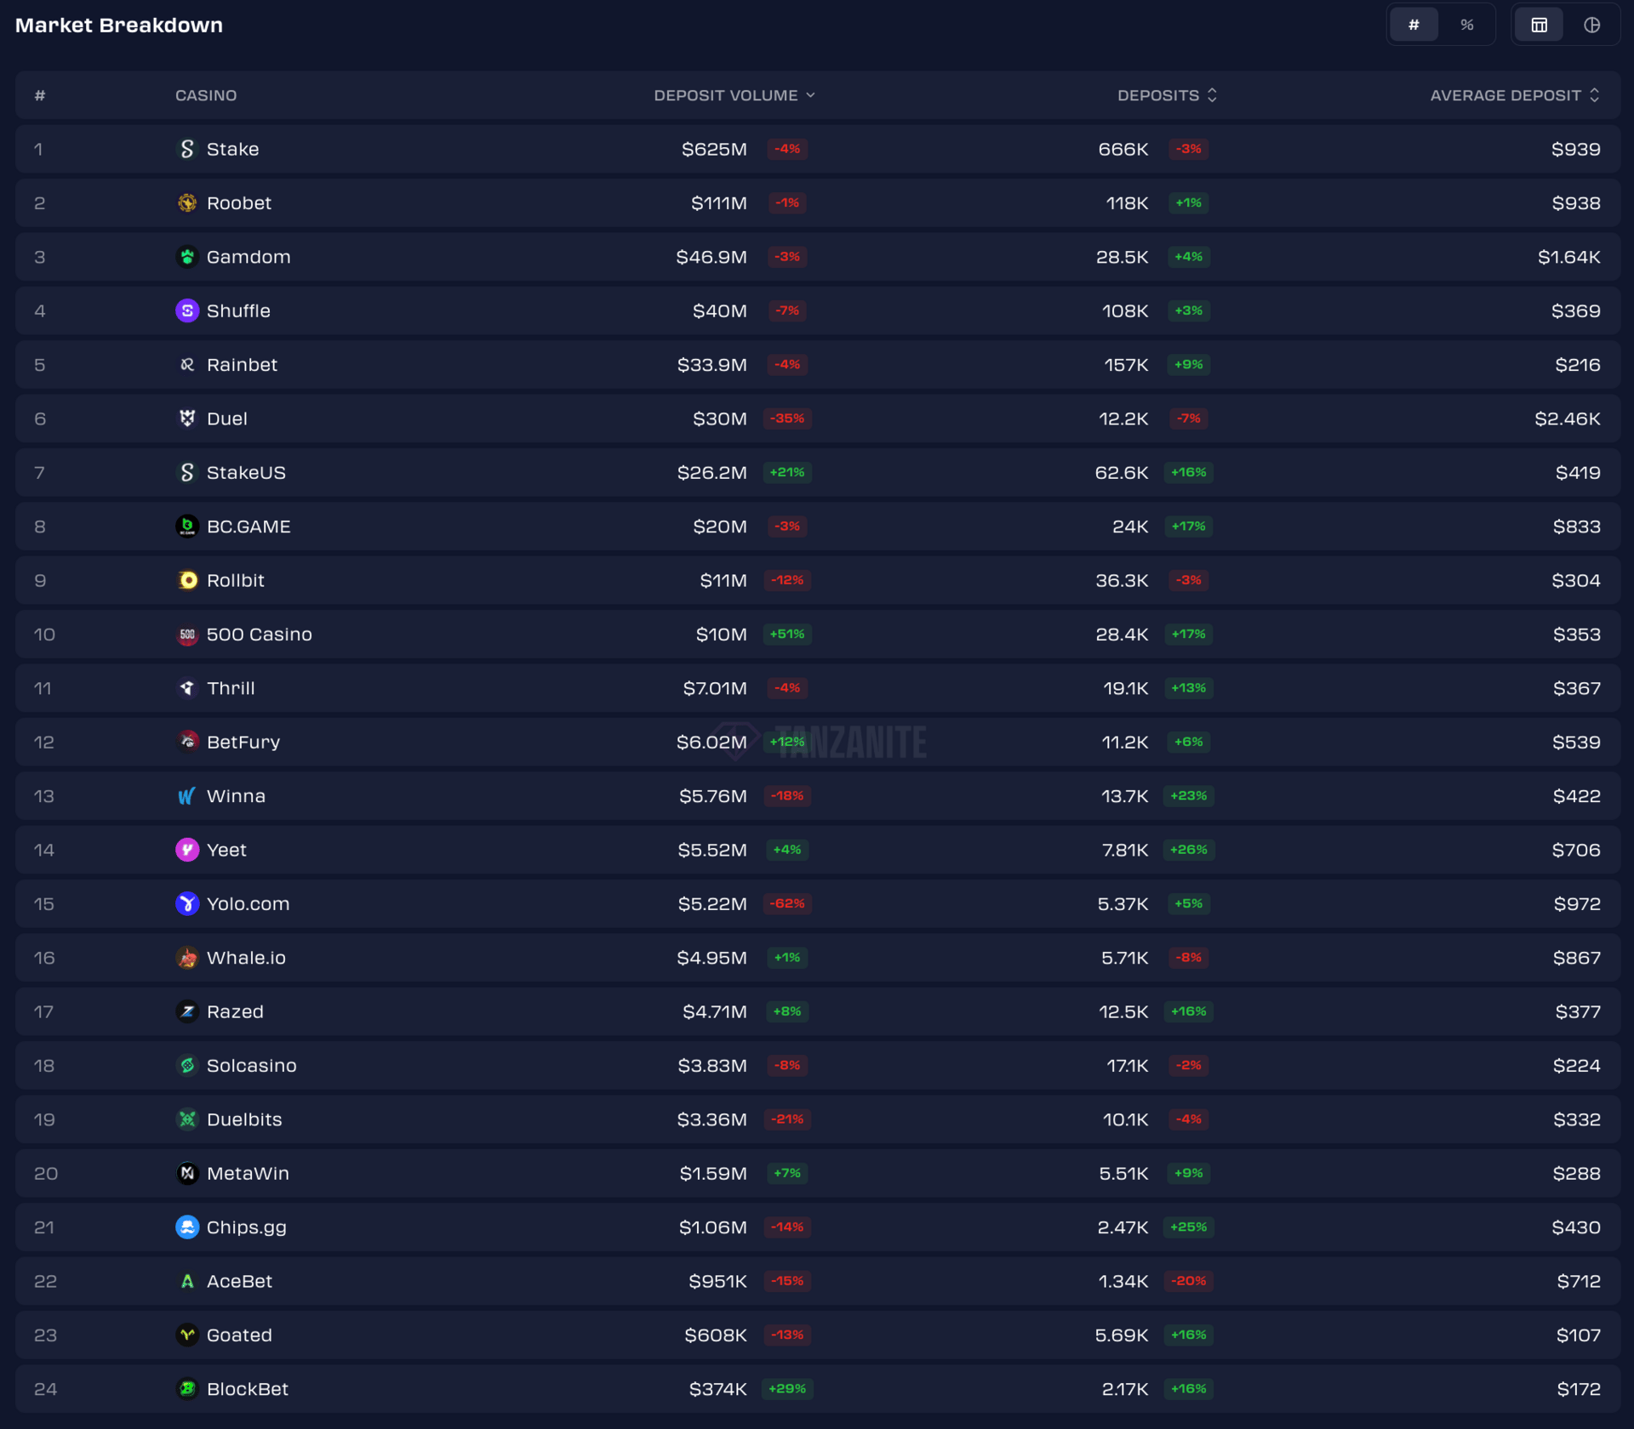Click the Shuffle purple logo icon

[187, 311]
